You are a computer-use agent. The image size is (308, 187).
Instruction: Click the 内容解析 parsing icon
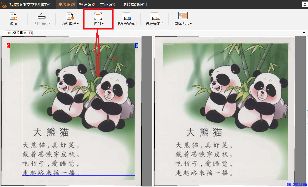point(69,18)
